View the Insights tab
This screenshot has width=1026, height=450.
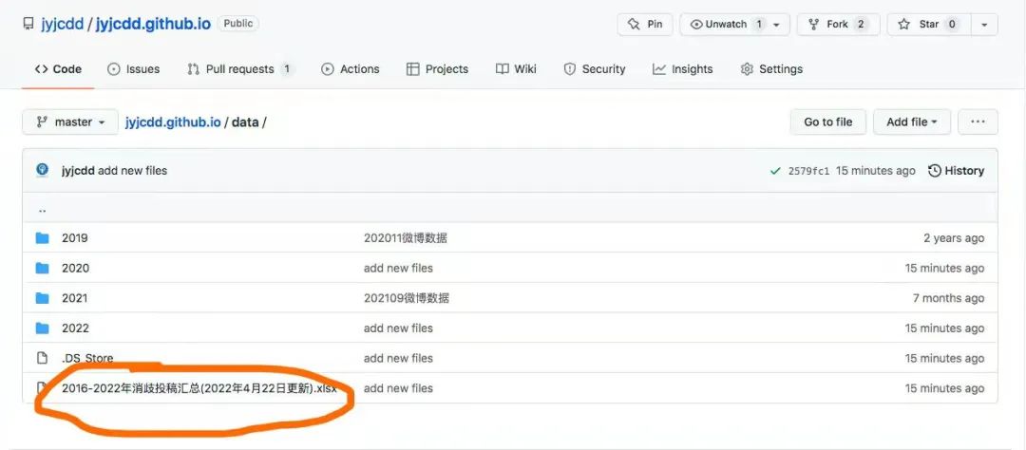(x=682, y=68)
